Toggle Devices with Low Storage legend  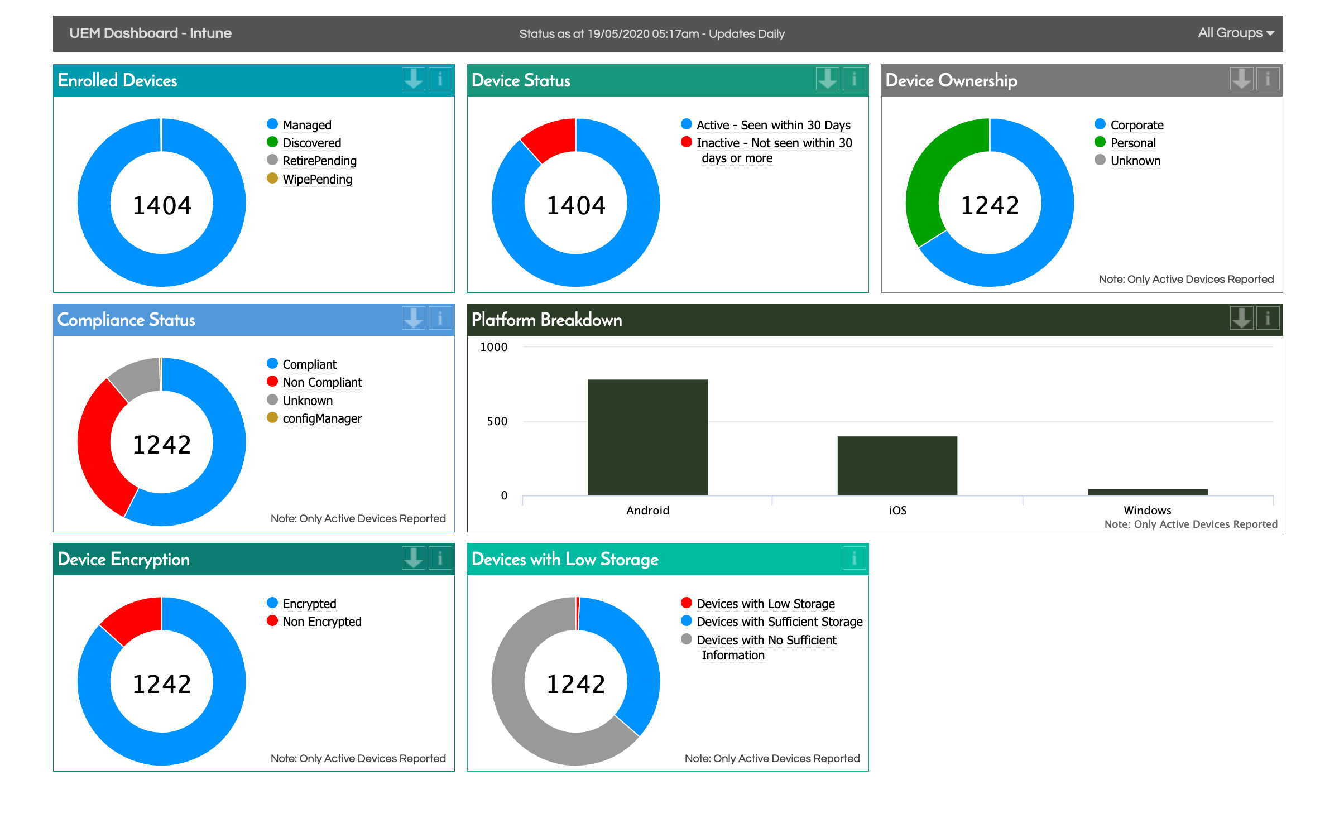click(x=758, y=603)
